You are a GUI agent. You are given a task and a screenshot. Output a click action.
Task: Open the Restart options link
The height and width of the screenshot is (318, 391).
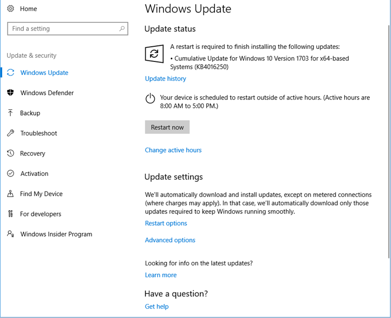coord(166,223)
